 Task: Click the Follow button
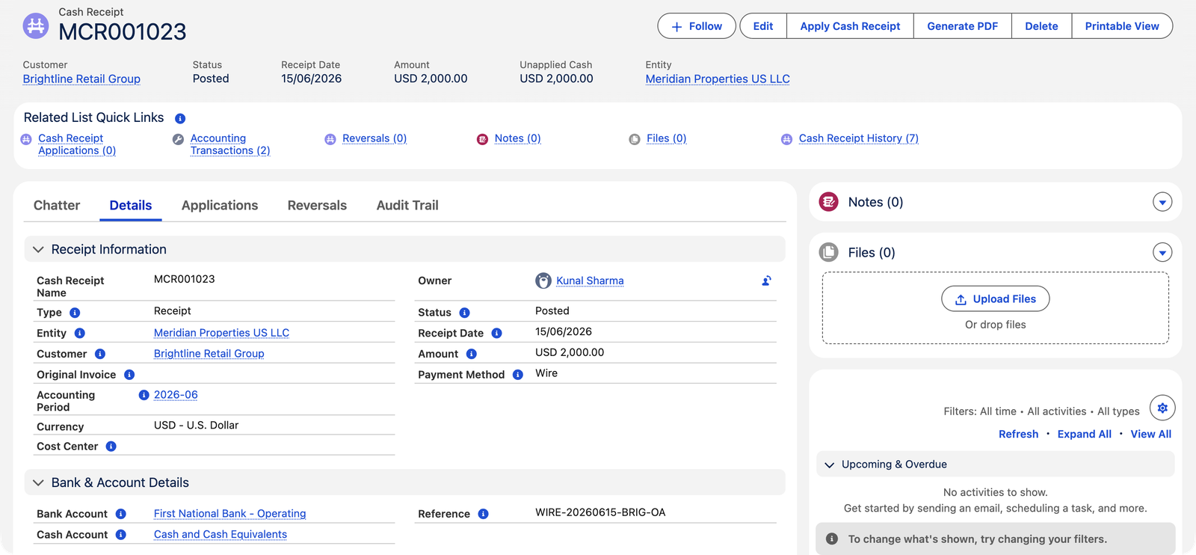pyautogui.click(x=697, y=26)
